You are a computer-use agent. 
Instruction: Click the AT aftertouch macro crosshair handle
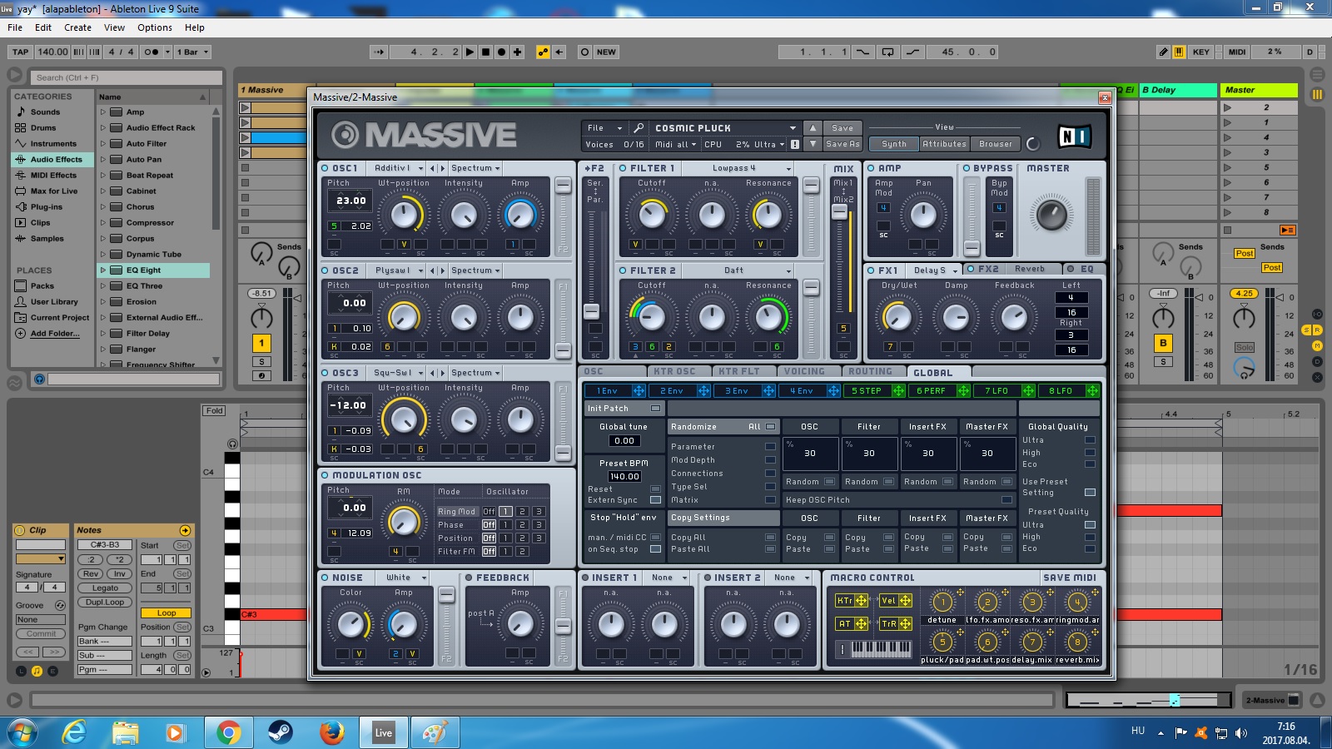point(861,623)
